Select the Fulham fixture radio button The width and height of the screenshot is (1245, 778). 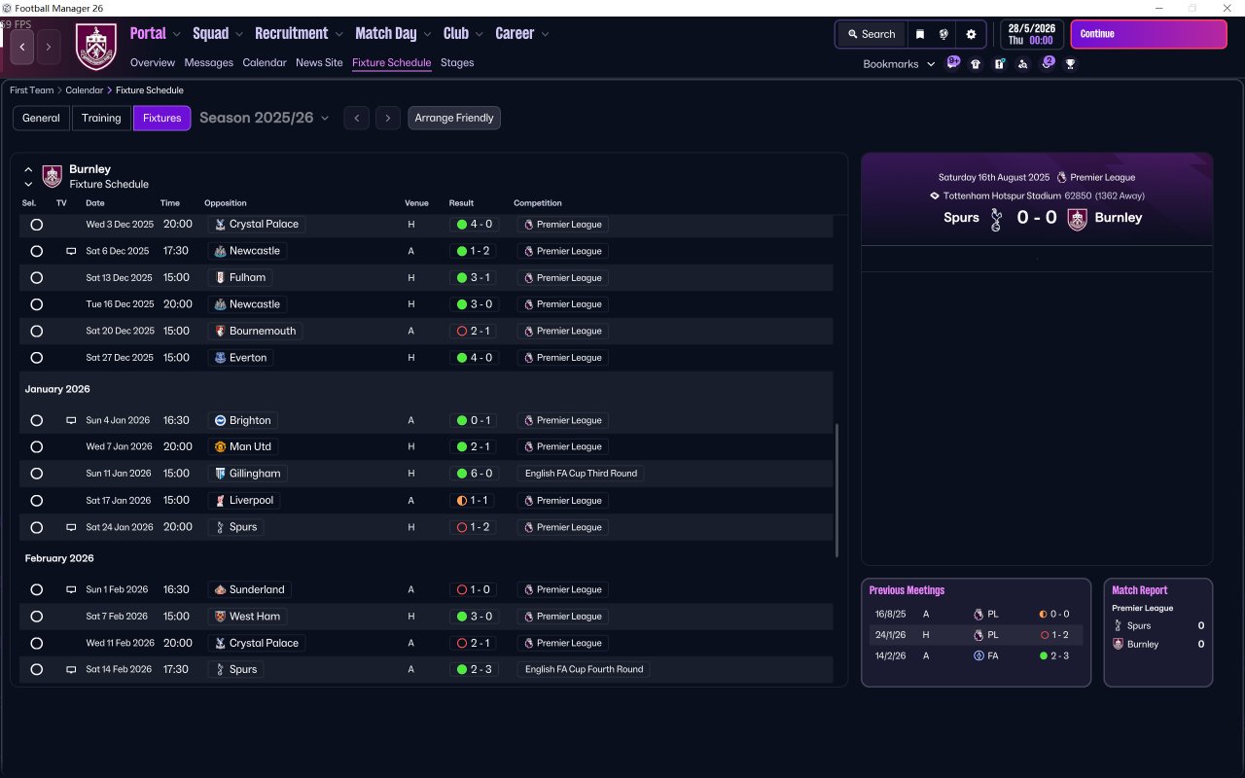(37, 278)
